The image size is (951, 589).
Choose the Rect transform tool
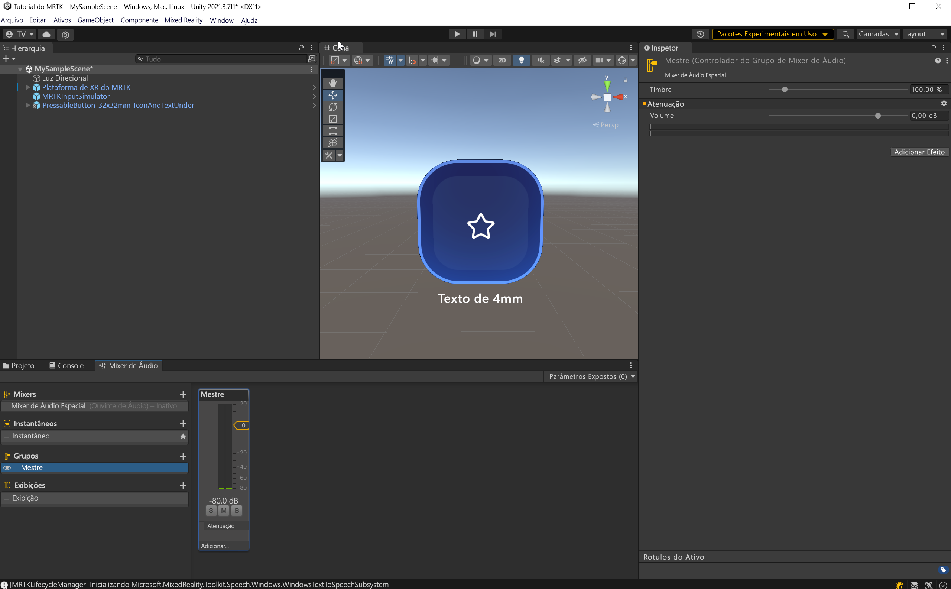point(333,131)
